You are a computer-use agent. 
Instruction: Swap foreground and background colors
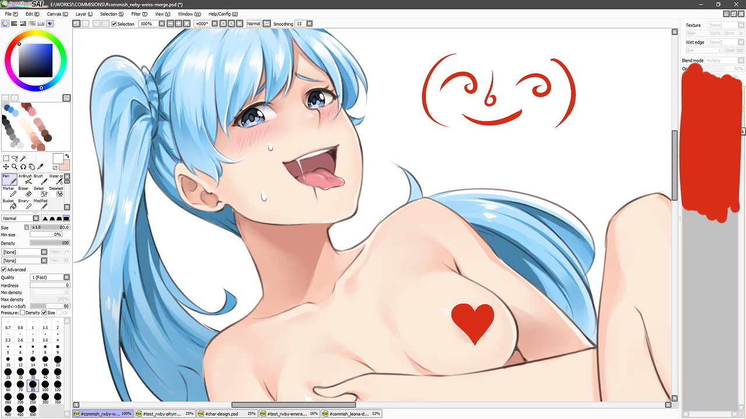coord(67,156)
